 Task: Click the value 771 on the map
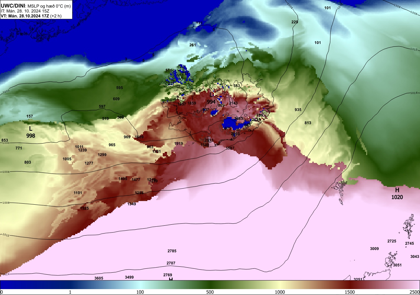point(19,148)
